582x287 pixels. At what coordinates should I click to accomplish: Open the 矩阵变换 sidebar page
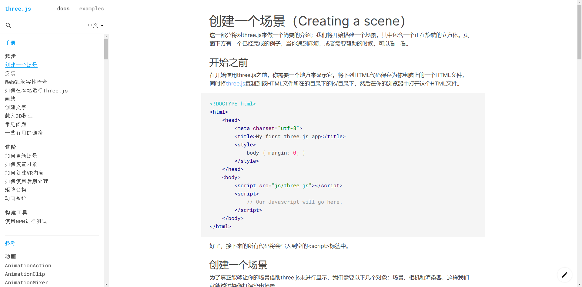coord(16,190)
